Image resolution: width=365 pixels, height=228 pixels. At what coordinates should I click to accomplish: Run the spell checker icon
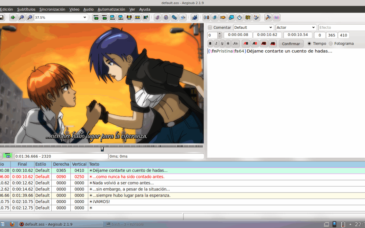point(256,18)
